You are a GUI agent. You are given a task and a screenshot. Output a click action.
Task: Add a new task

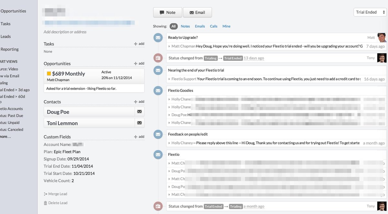(139, 44)
